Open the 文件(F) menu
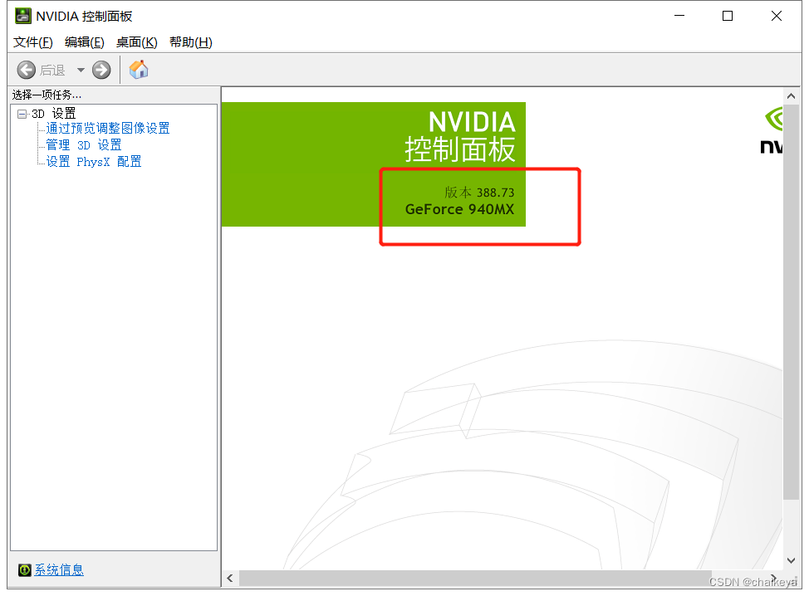Image resolution: width=809 pixels, height=596 pixels. click(x=33, y=42)
